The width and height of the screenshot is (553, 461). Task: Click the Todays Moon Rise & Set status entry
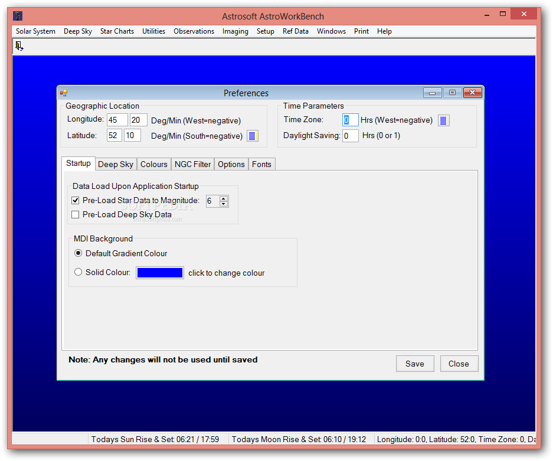pyautogui.click(x=299, y=439)
